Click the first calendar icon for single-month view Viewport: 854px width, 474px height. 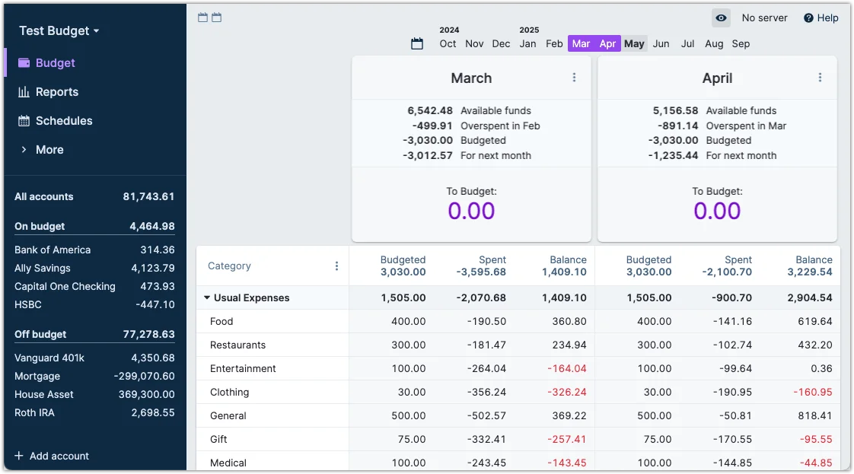[202, 17]
